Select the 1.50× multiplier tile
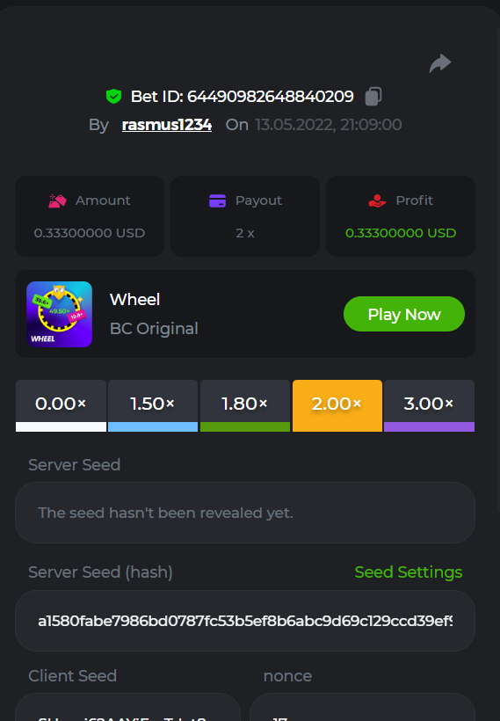This screenshot has height=721, width=500. 153,405
